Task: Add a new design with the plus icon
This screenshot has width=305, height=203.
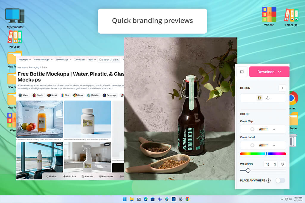Action: [282, 88]
